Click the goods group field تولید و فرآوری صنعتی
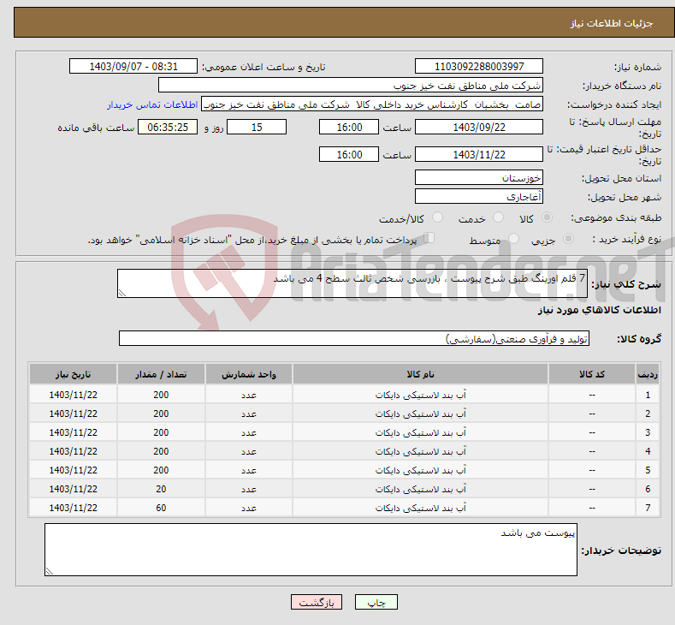 tap(354, 338)
